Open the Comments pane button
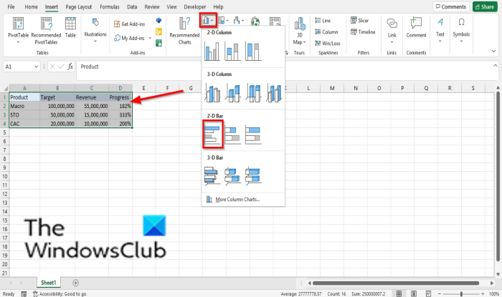 pyautogui.click(x=451, y=6)
